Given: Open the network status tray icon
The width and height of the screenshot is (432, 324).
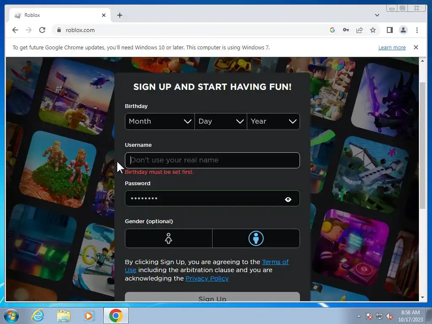Looking at the screenshot, I should 379,316.
